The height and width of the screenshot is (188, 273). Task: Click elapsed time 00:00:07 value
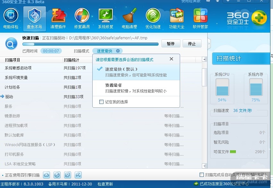pyautogui.click(x=51, y=51)
